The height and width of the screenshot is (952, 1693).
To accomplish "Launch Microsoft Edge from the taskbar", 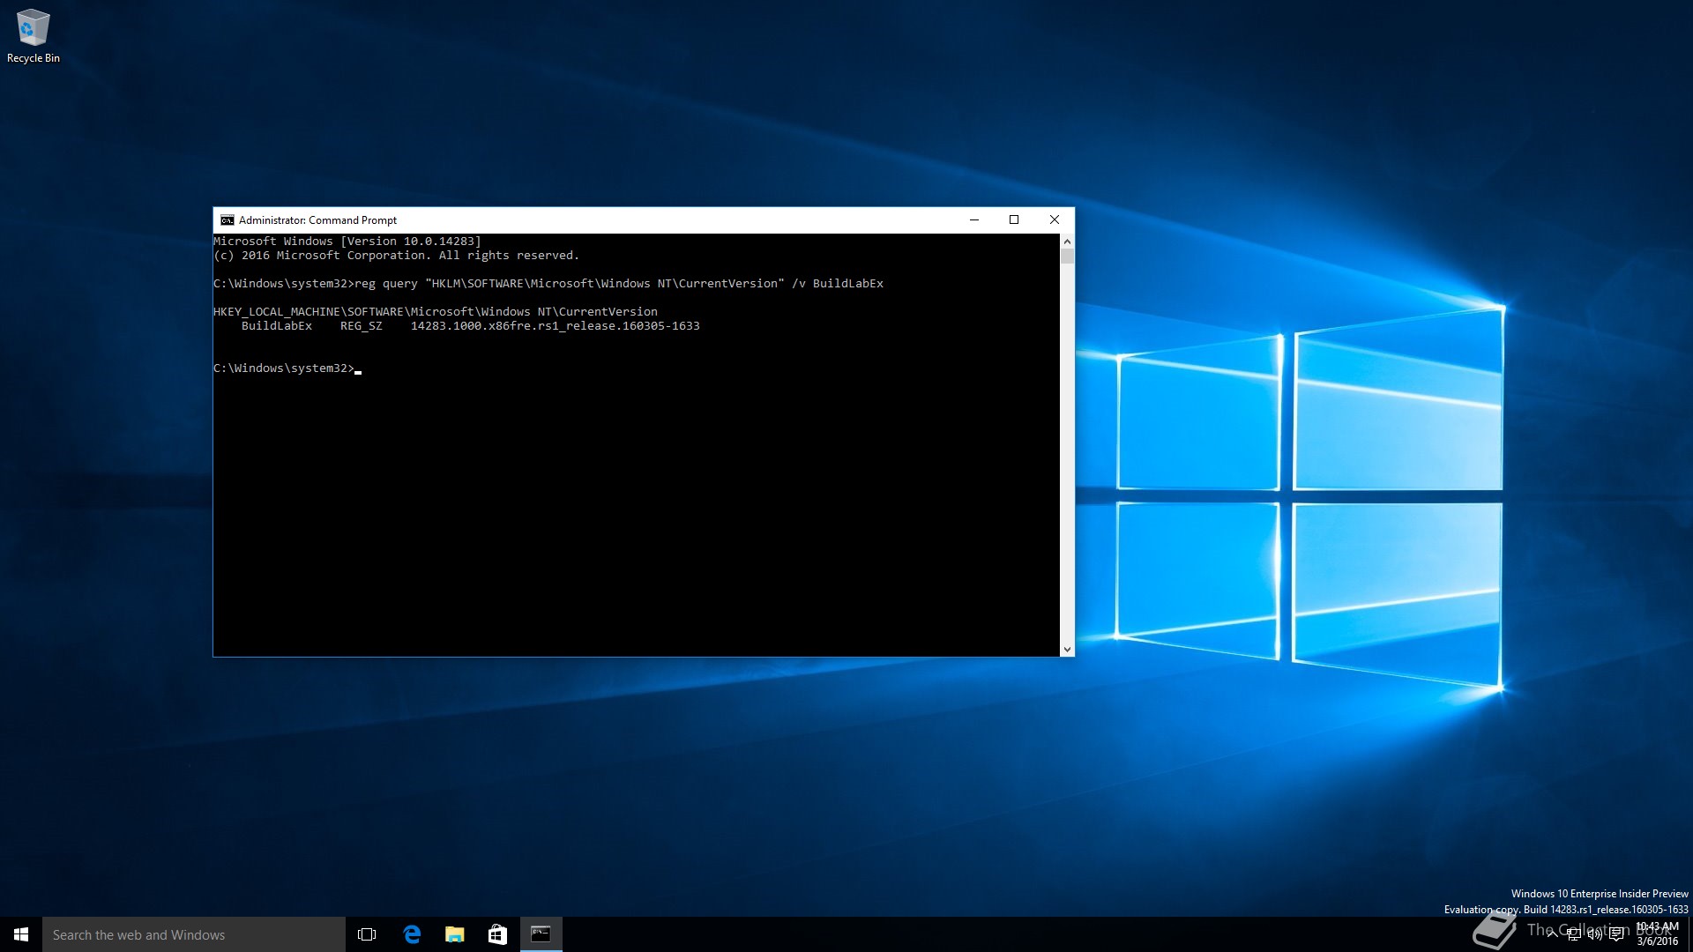I will click(412, 934).
